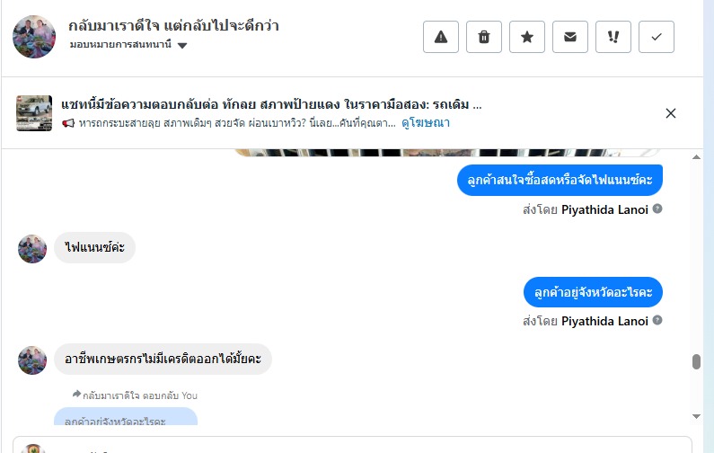The image size is (714, 453).
Task: Click the scrollbar down arrow
Action: (x=696, y=416)
